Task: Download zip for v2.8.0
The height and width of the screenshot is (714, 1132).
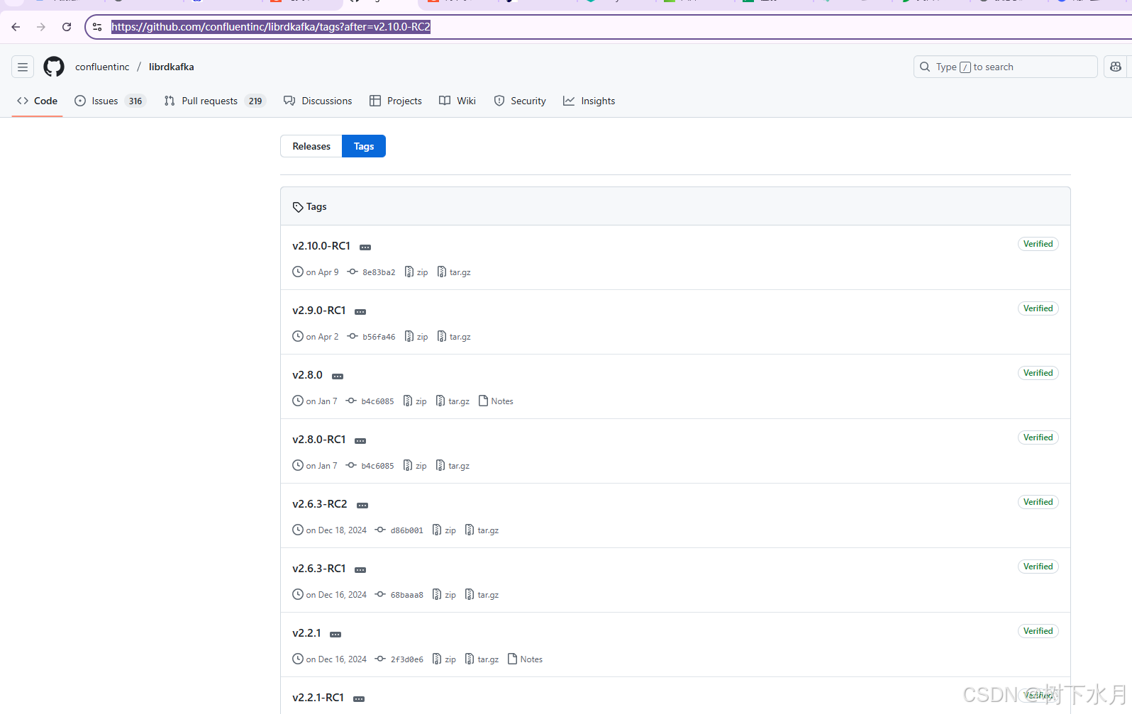Action: [415, 401]
